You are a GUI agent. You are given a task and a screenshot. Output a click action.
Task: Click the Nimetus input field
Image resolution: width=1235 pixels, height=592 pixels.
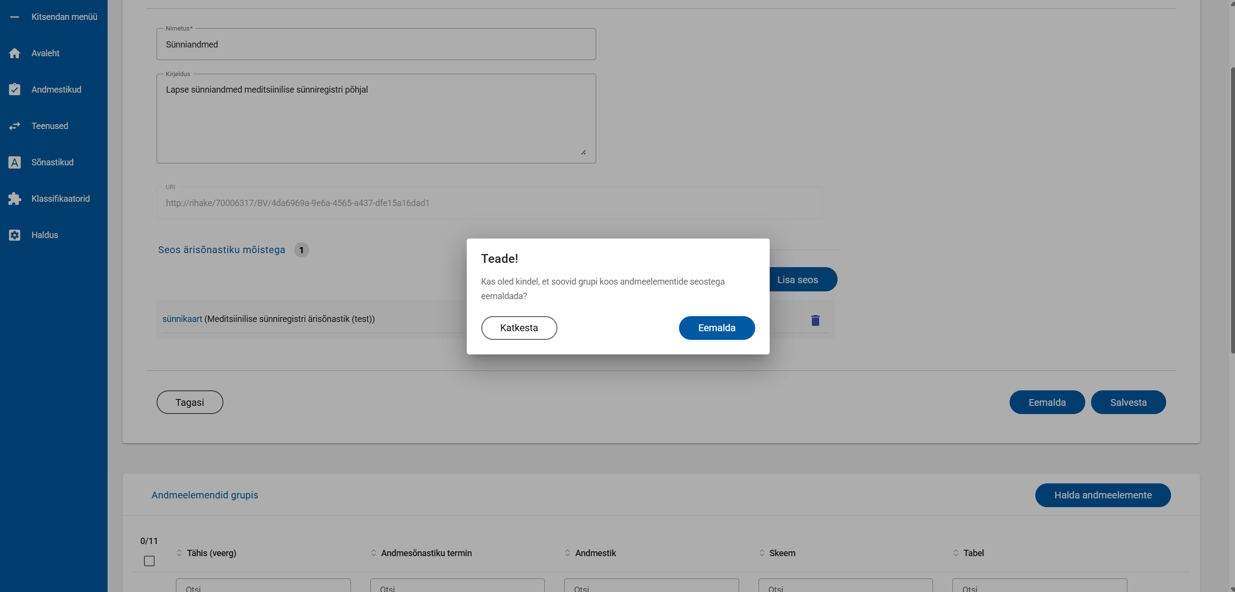pos(376,45)
